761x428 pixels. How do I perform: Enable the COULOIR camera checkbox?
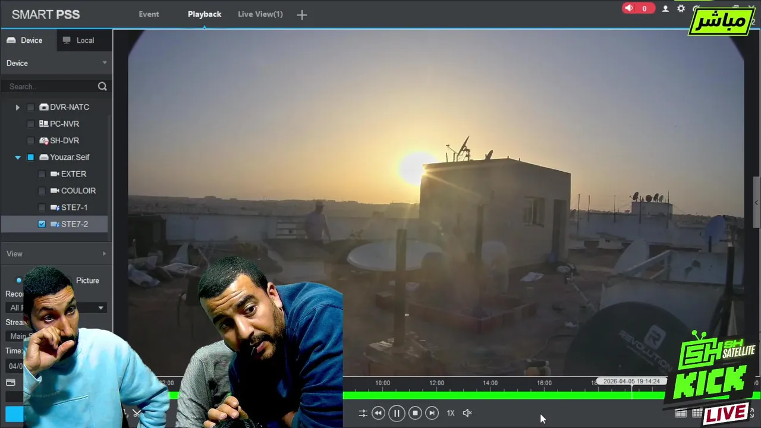pos(42,190)
